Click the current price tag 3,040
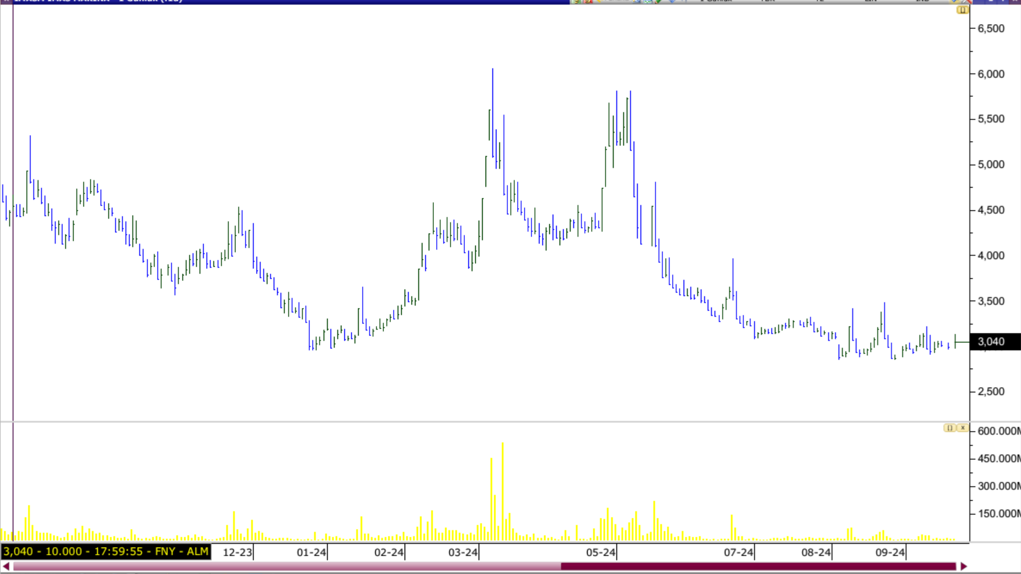This screenshot has width=1021, height=574. [x=991, y=342]
